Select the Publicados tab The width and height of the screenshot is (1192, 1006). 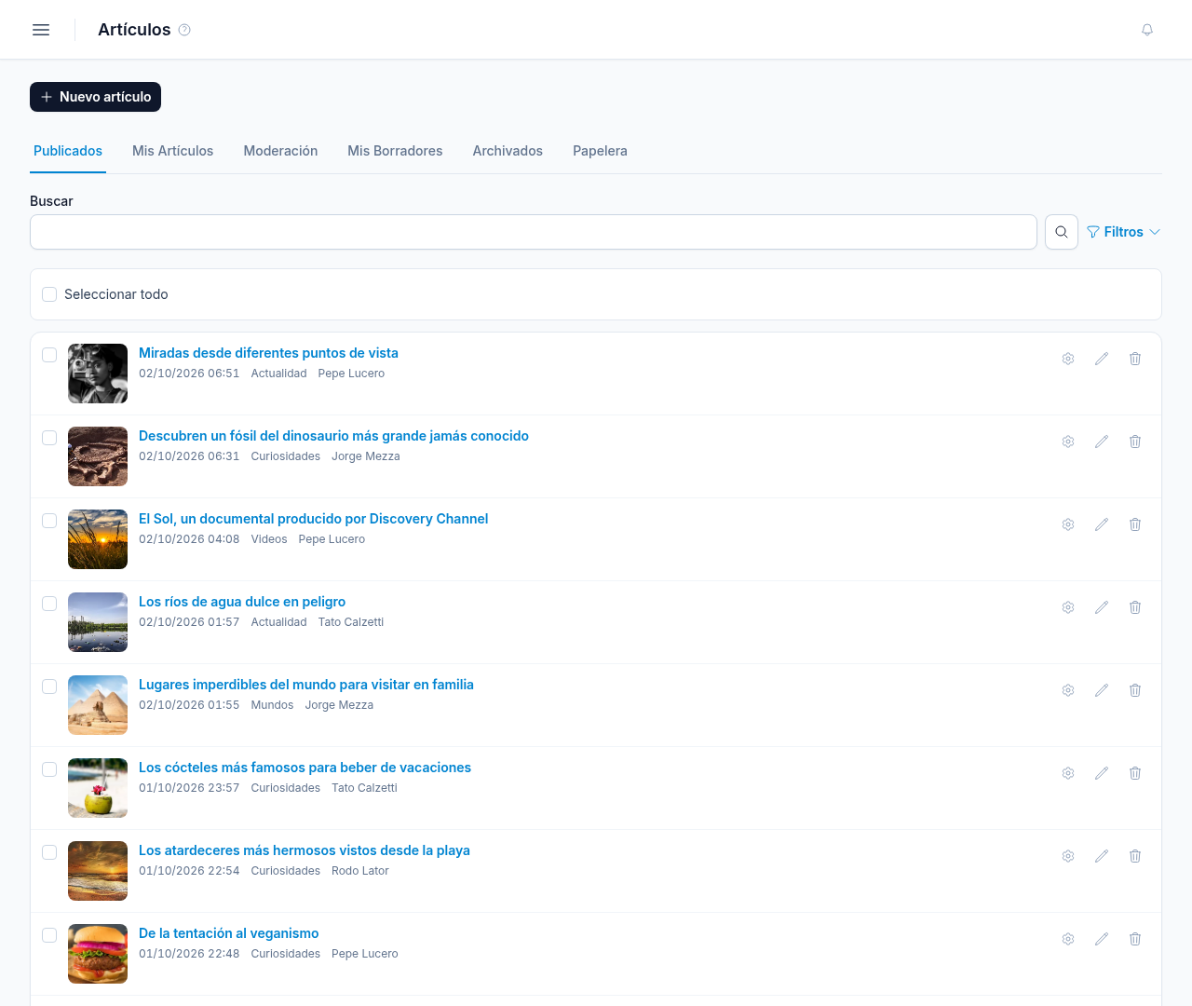[68, 151]
